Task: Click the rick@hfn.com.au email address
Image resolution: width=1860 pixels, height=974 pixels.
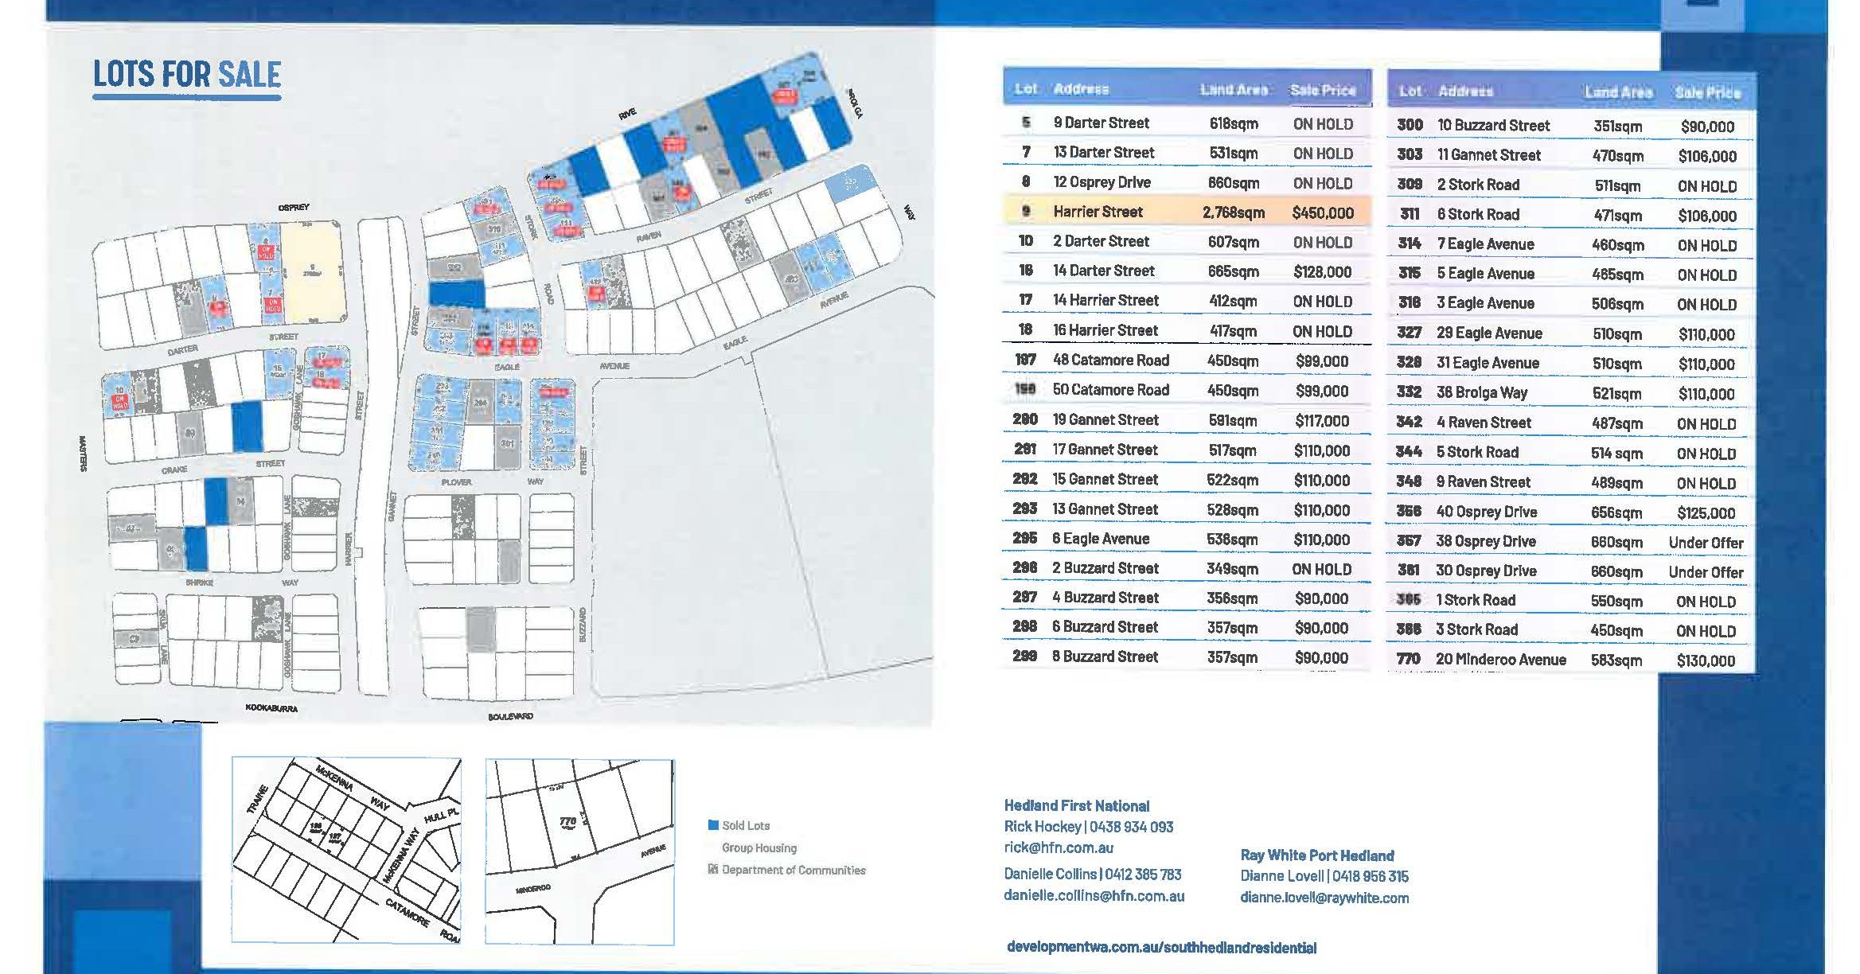Action: (x=1058, y=847)
